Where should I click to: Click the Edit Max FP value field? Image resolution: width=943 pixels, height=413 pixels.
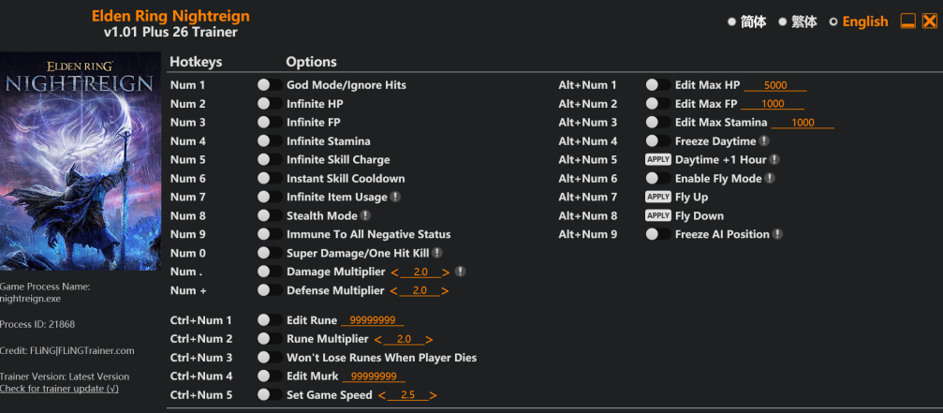point(773,104)
